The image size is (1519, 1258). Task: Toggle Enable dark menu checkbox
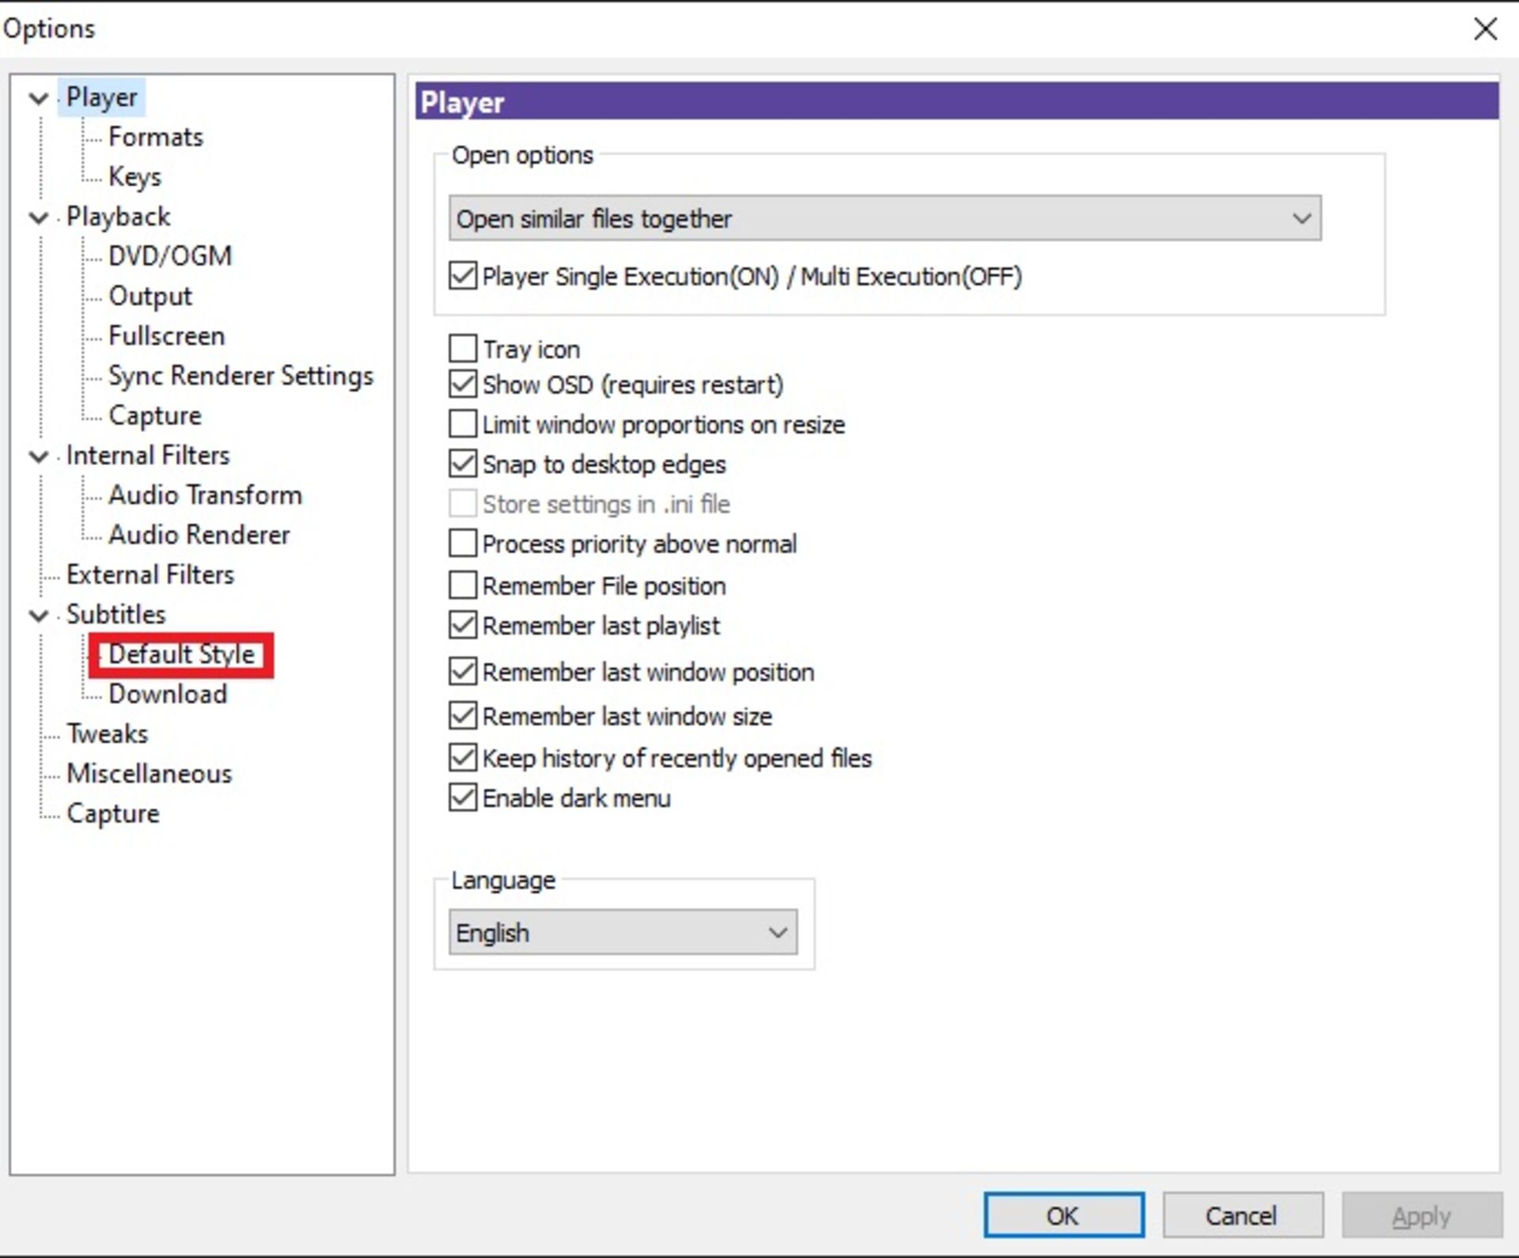[x=463, y=798]
